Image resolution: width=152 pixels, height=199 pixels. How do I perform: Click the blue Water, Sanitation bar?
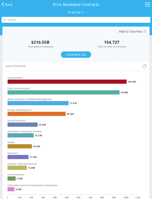click(x=38, y=103)
